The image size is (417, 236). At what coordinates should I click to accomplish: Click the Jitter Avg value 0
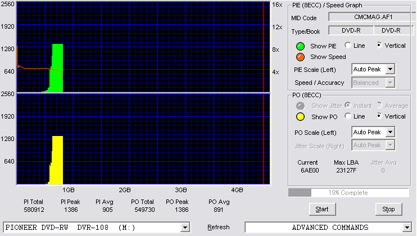[x=383, y=170]
